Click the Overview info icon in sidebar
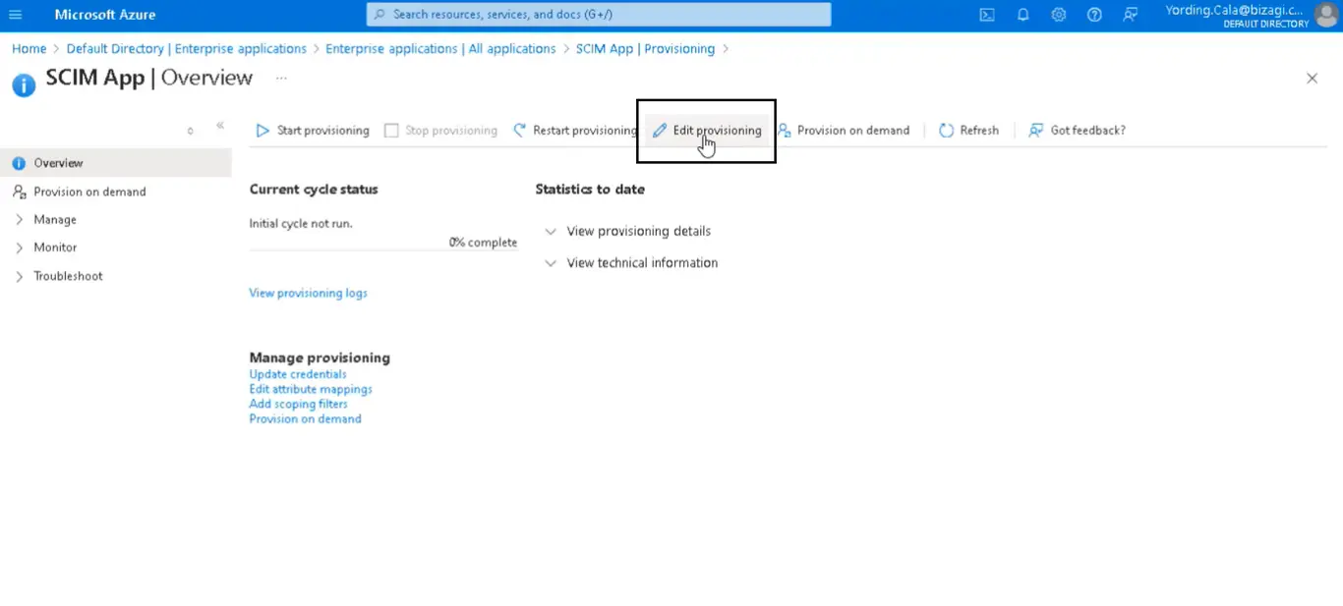 pyautogui.click(x=19, y=163)
